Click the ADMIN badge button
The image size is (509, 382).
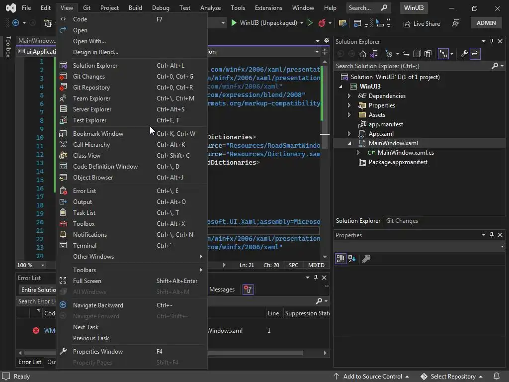pos(486,23)
